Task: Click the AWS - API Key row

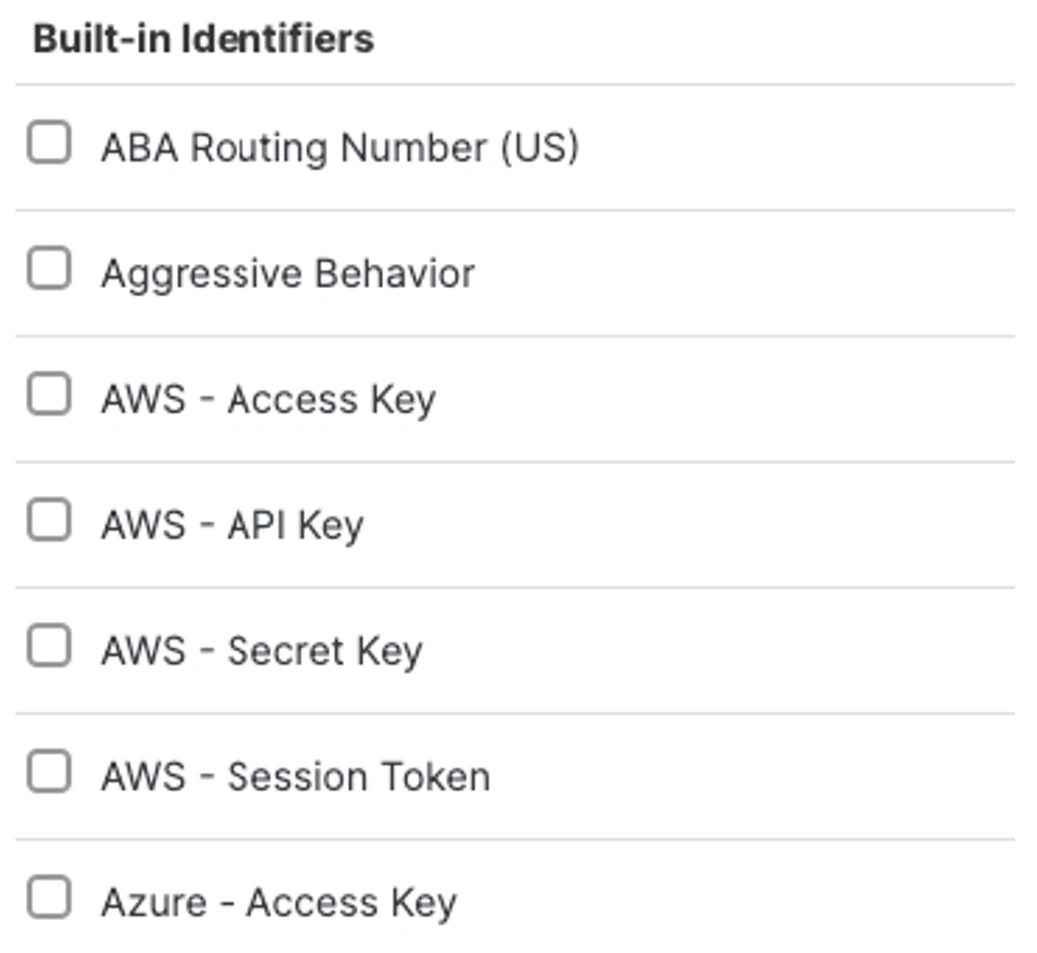Action: [233, 523]
